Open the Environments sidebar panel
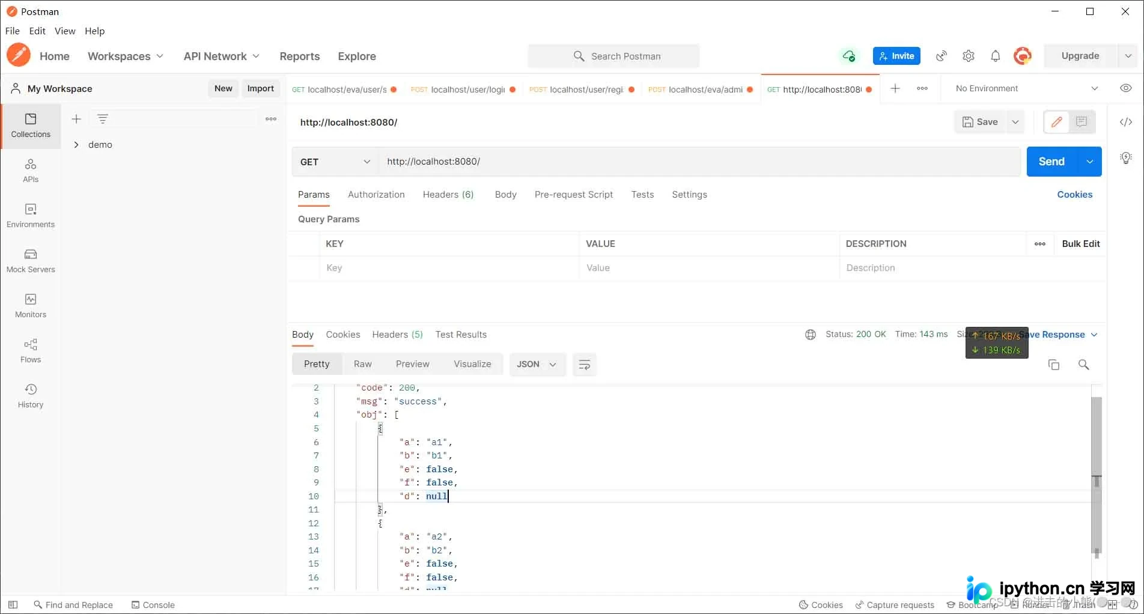 click(x=31, y=216)
